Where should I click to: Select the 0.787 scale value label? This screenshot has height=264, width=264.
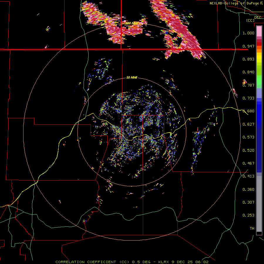tap(248, 85)
